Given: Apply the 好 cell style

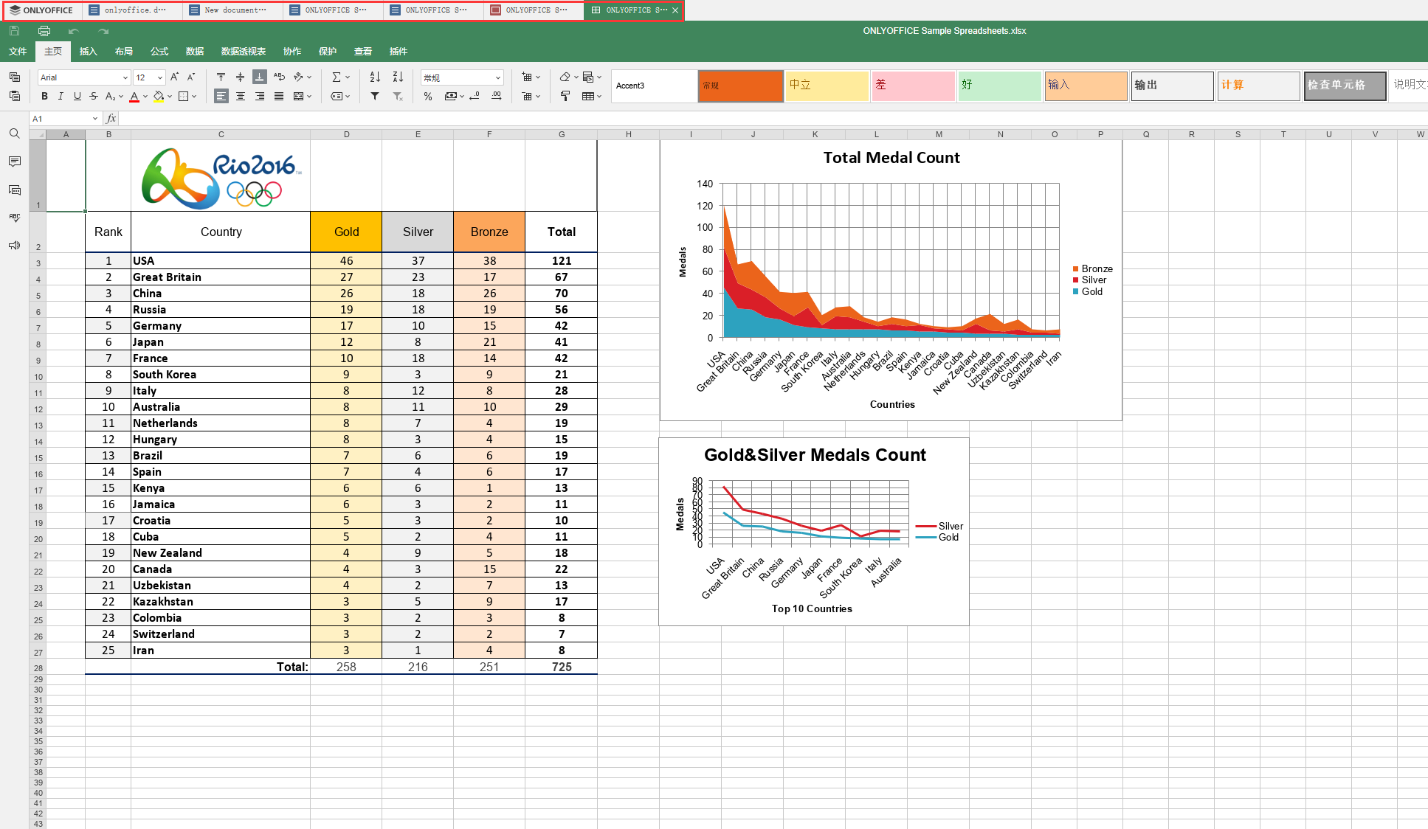Looking at the screenshot, I should [999, 86].
